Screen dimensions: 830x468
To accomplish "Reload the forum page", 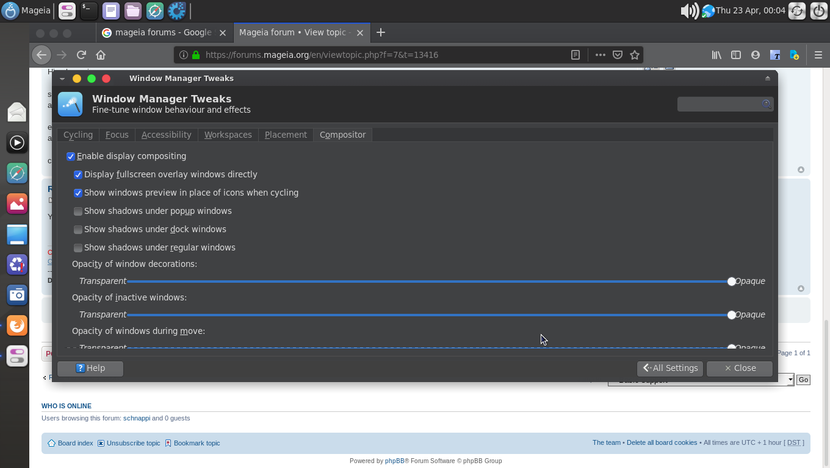I will [81, 55].
